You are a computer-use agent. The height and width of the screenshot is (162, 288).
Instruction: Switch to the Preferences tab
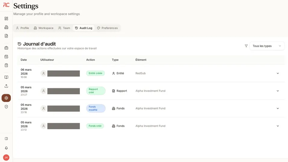107,28
